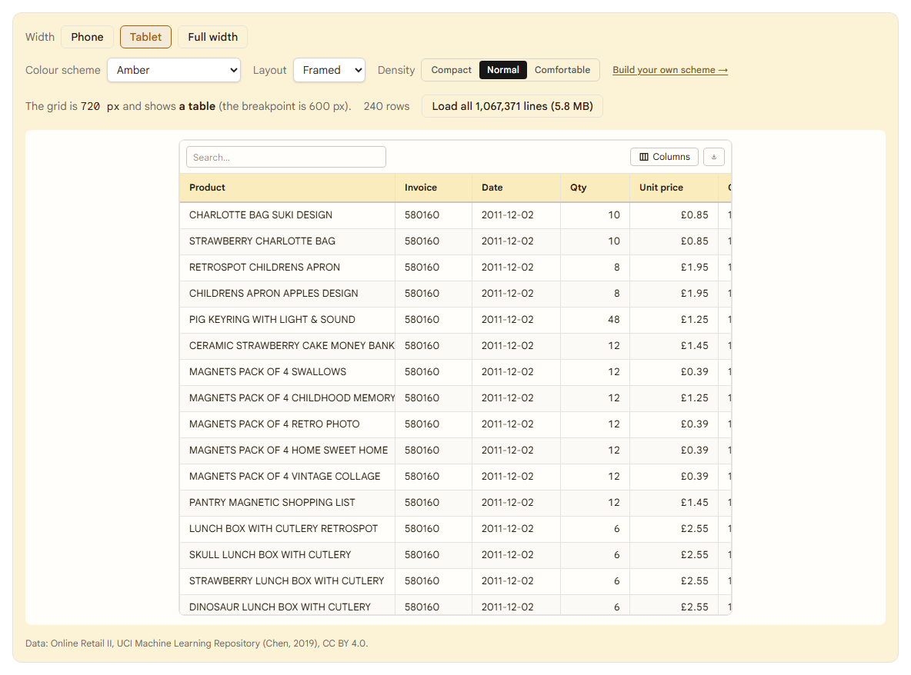This screenshot has width=911, height=675.
Task: Set density to Comfortable
Action: point(562,70)
